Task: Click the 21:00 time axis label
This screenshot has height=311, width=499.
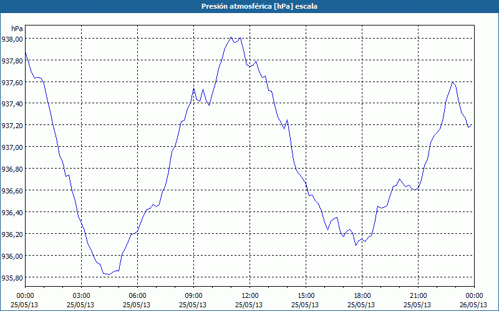Action: point(418,296)
